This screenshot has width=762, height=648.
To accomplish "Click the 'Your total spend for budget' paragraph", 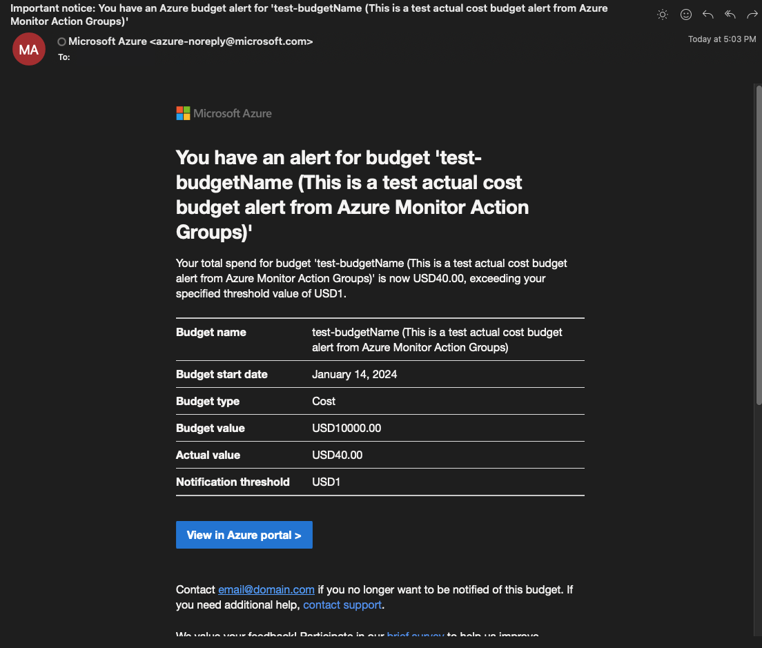I will point(371,278).
